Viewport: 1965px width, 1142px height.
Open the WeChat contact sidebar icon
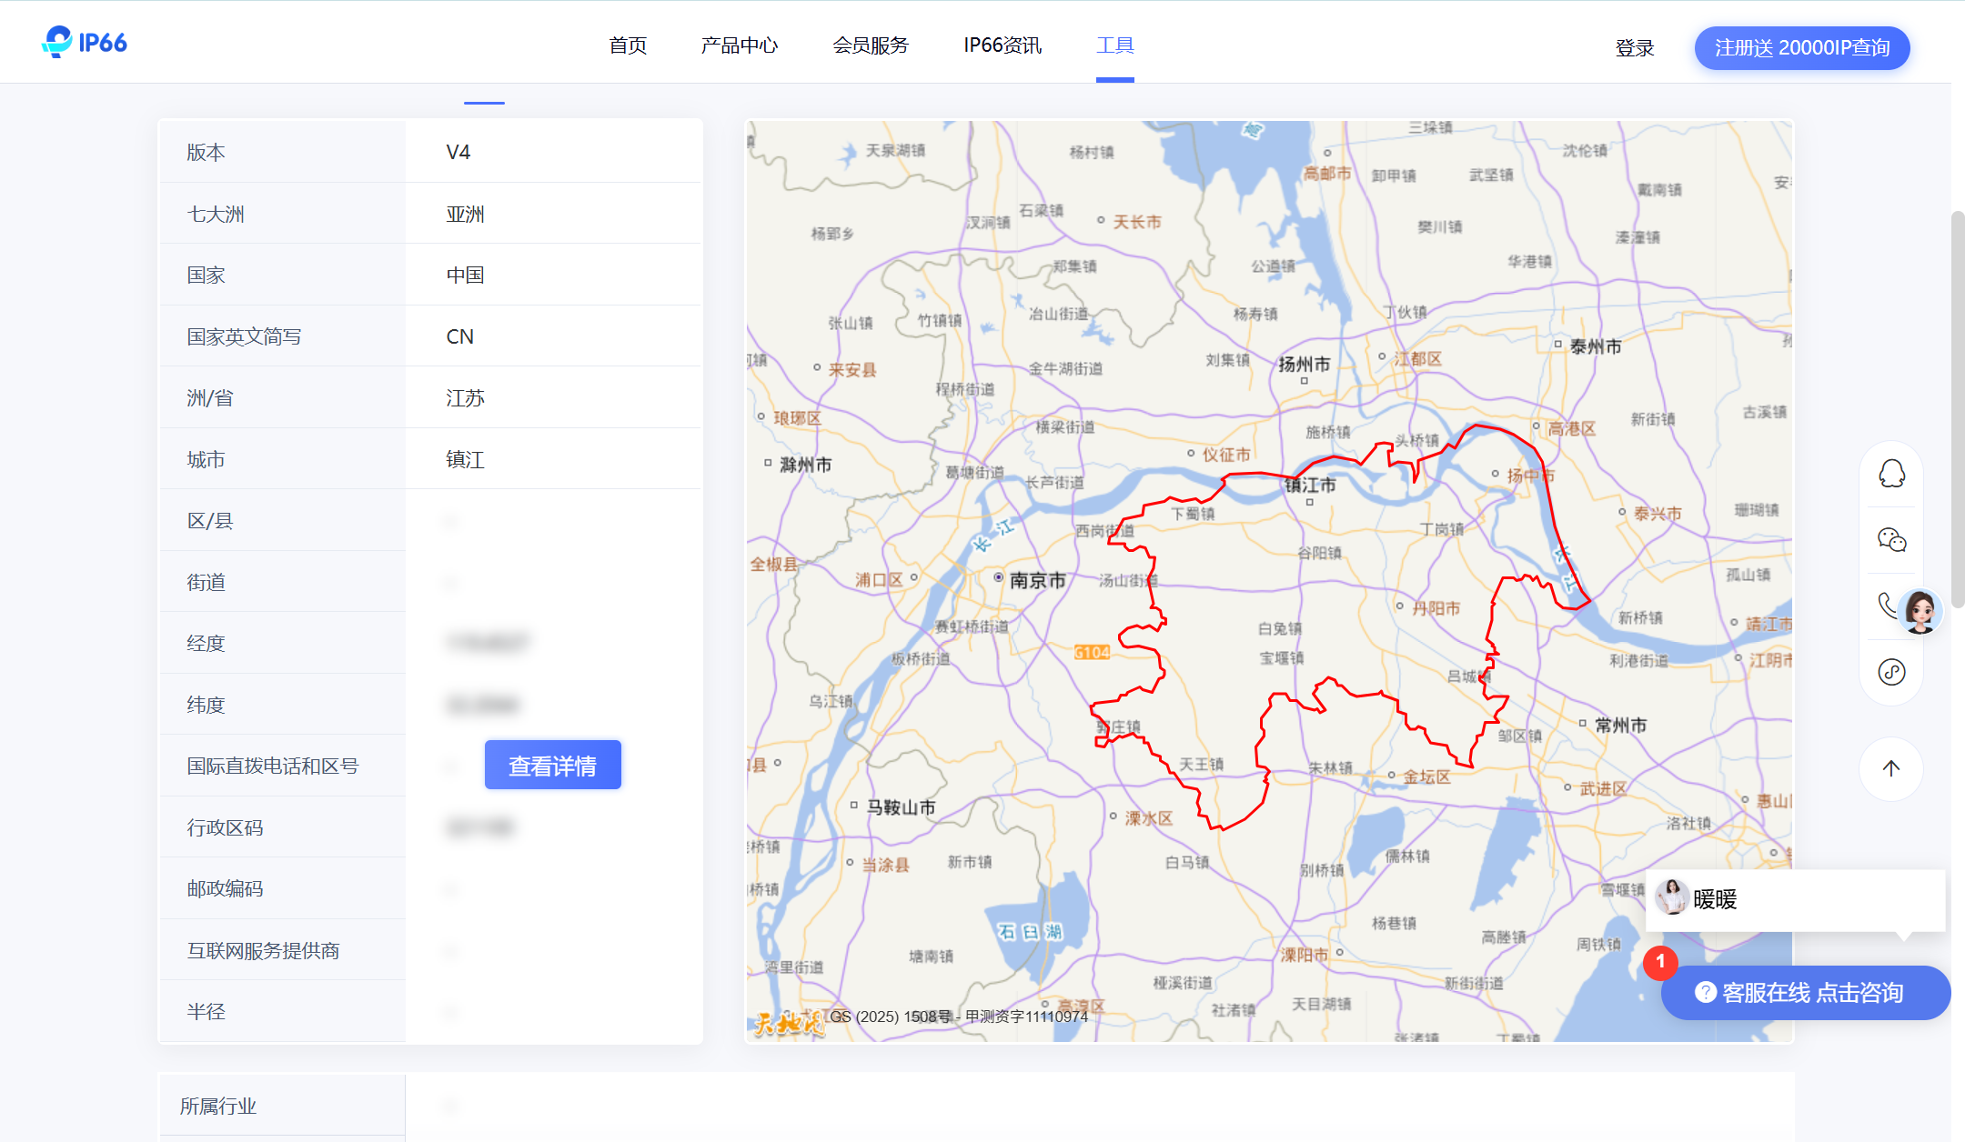(1891, 540)
